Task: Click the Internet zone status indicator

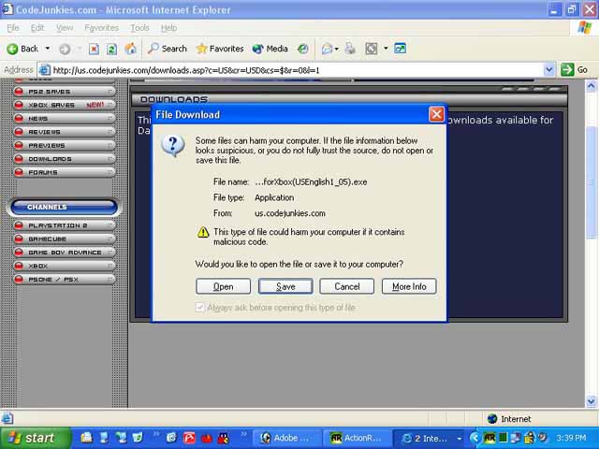Action: (x=509, y=419)
